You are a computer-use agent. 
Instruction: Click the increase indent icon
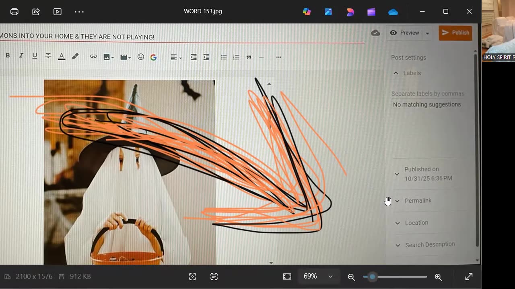pyautogui.click(x=194, y=57)
